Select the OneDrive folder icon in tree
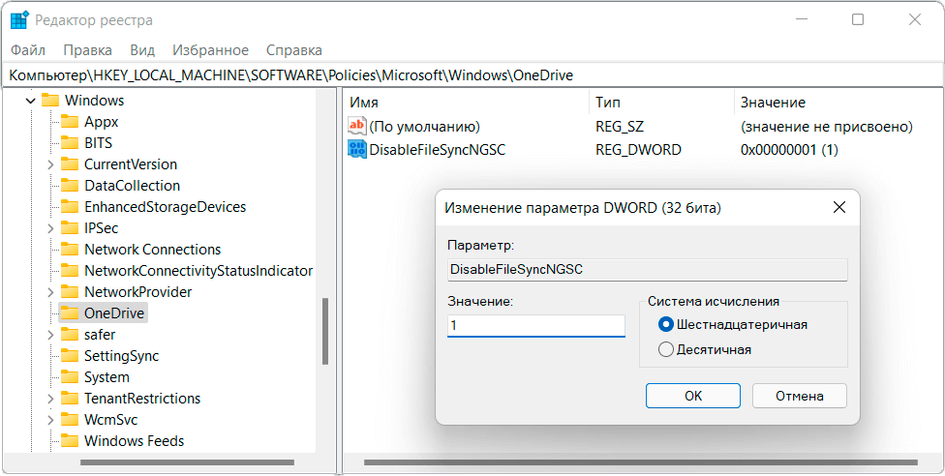 [x=70, y=313]
